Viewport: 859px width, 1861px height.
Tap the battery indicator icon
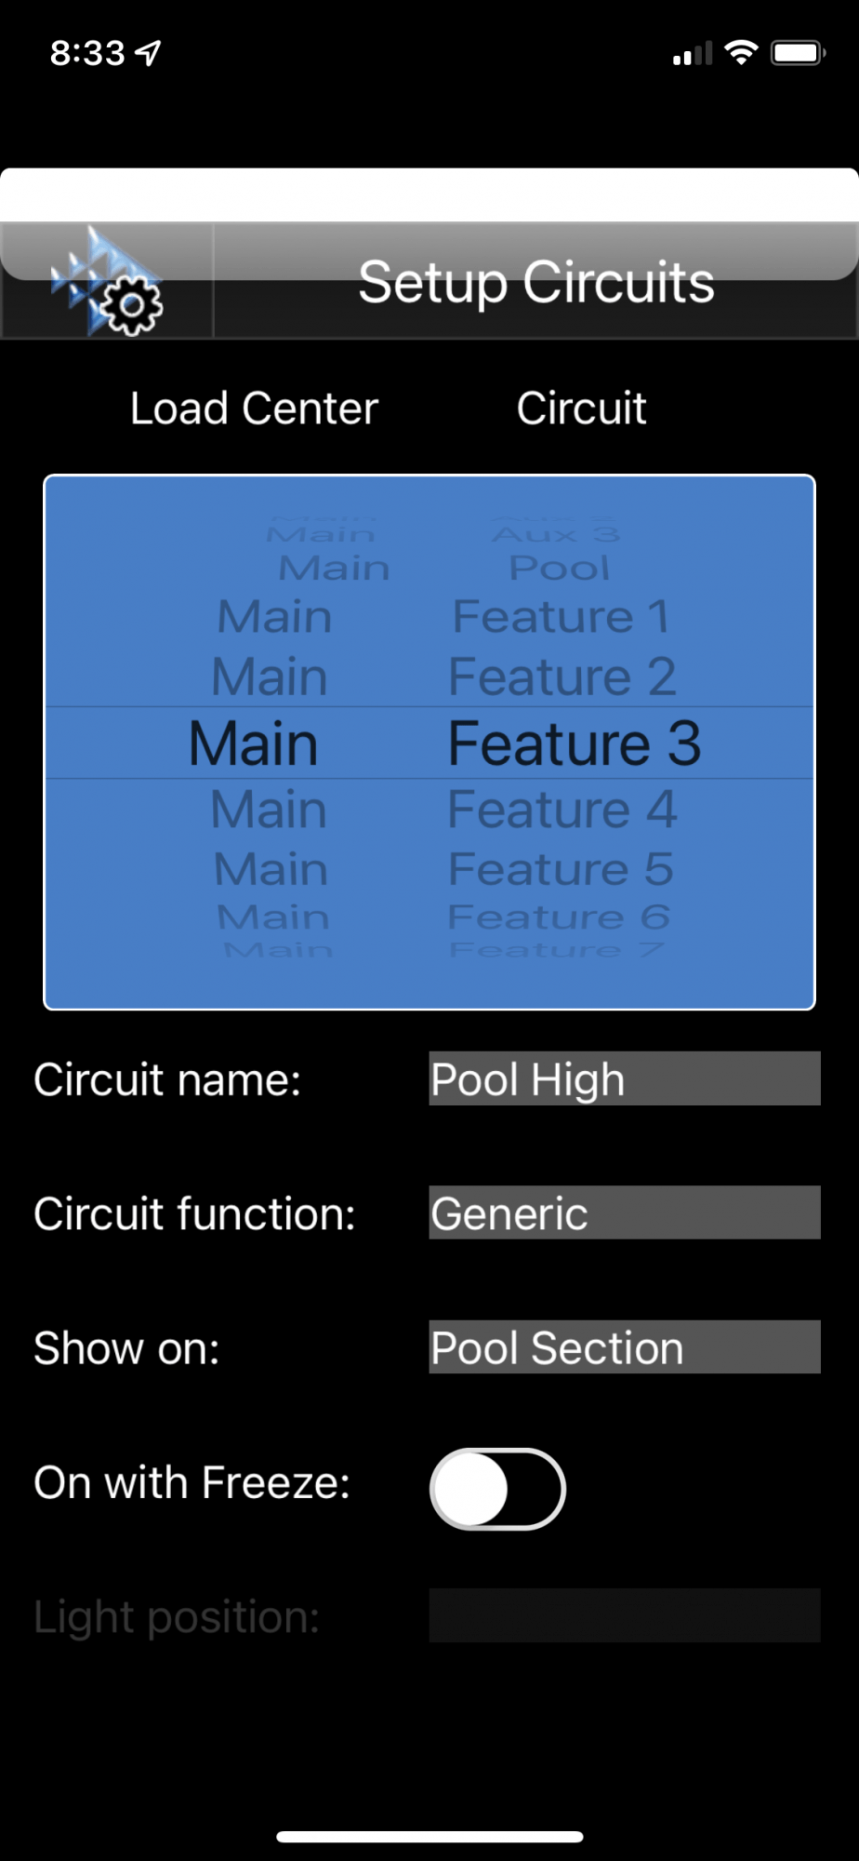click(x=799, y=53)
